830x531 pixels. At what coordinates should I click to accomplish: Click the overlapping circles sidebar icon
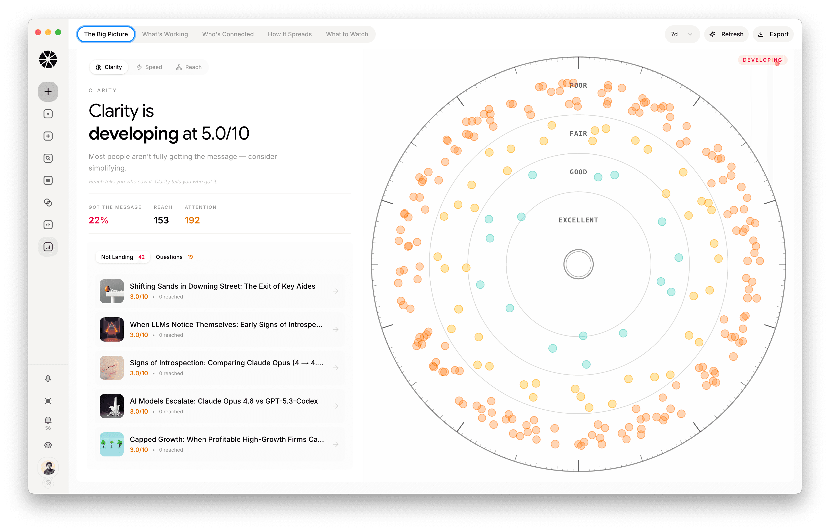48,203
